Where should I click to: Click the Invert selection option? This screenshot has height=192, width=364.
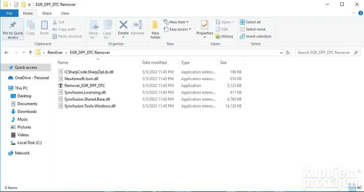tap(256, 36)
